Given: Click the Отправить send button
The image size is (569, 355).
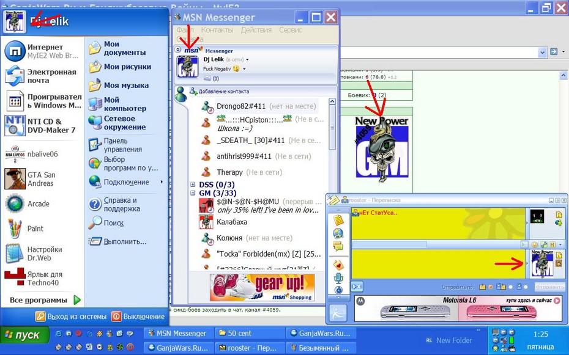Looking at the screenshot, I should [550, 287].
